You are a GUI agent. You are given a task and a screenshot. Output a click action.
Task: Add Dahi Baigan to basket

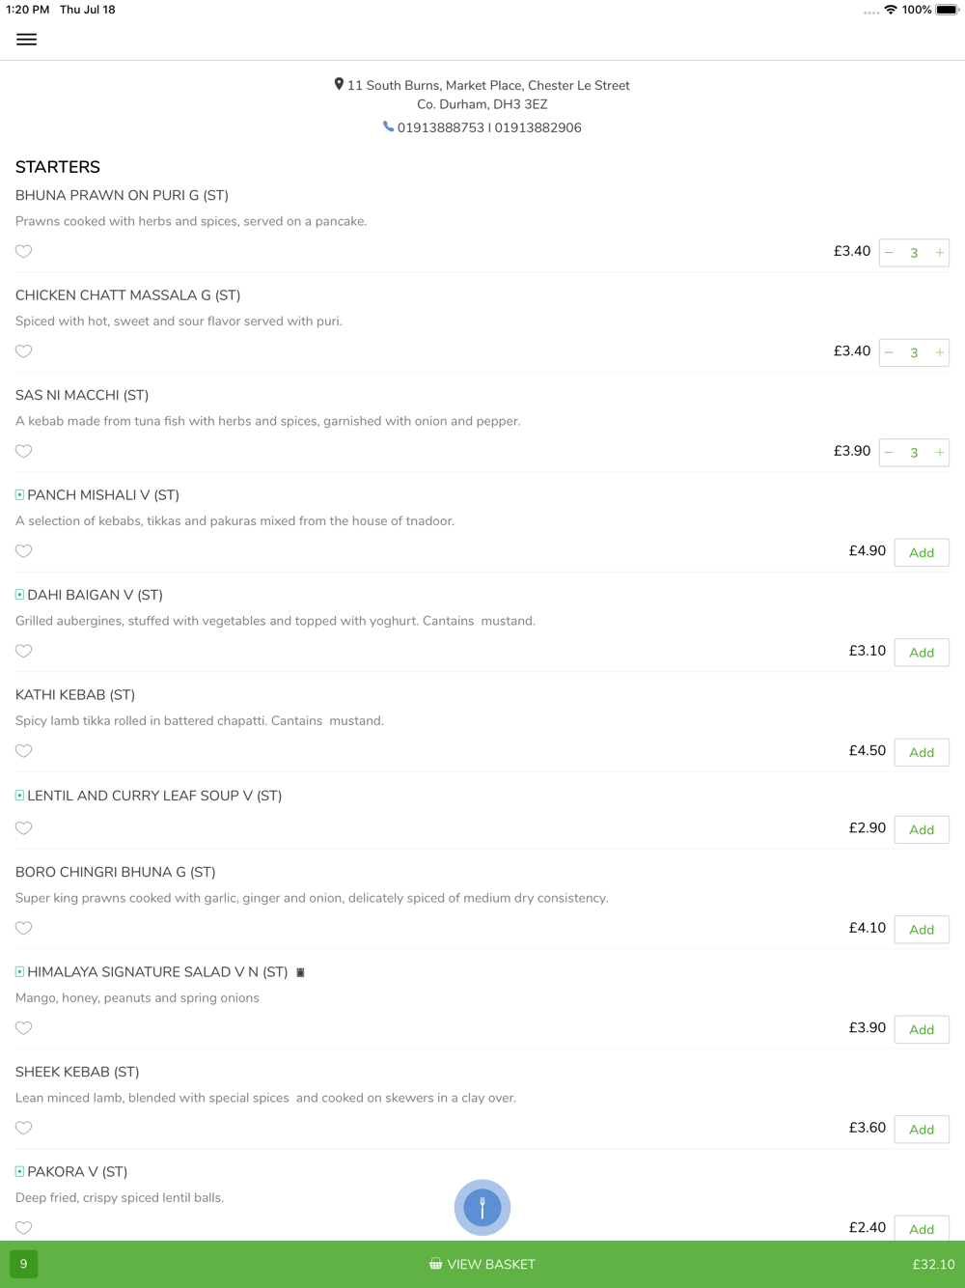tap(922, 653)
